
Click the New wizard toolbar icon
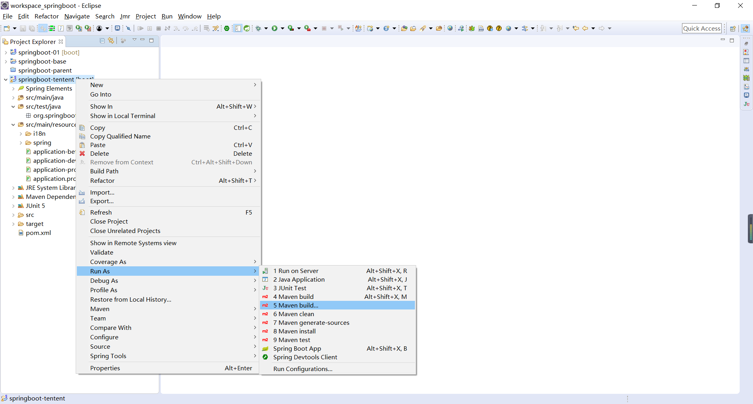[x=7, y=28]
